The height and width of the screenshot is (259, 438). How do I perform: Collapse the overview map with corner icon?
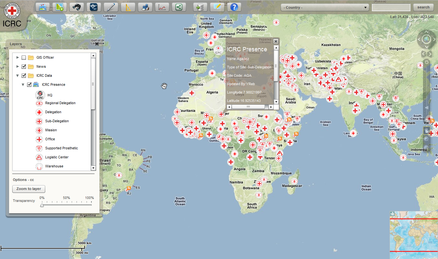click(x=392, y=213)
